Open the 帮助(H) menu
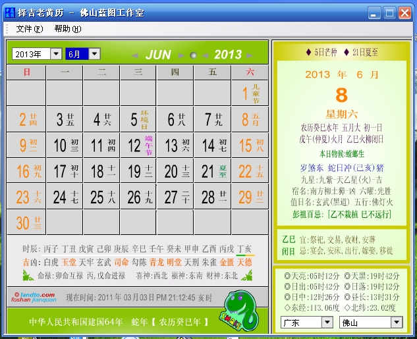The width and height of the screenshot is (417, 339). (68, 29)
